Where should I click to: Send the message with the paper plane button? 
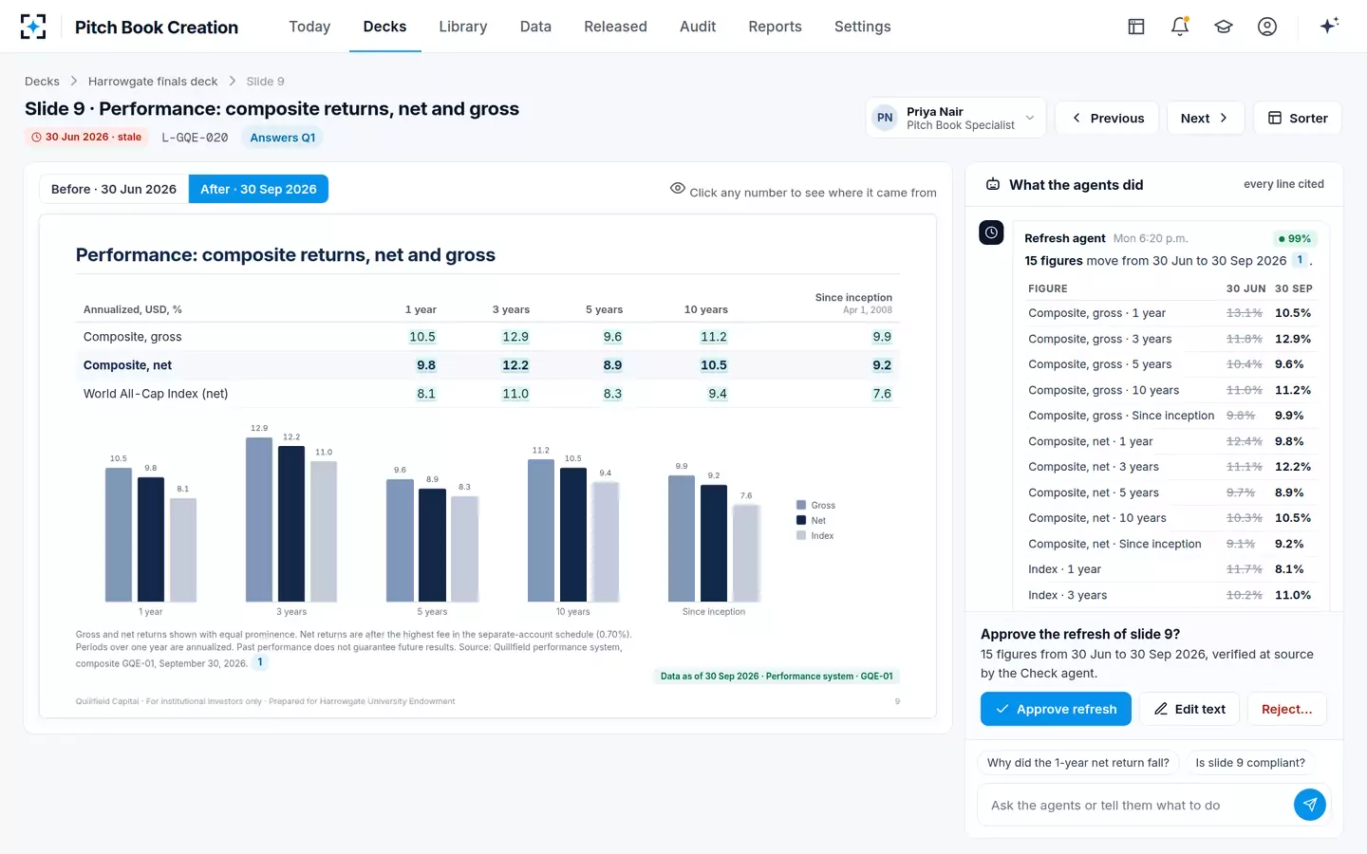pyautogui.click(x=1310, y=805)
